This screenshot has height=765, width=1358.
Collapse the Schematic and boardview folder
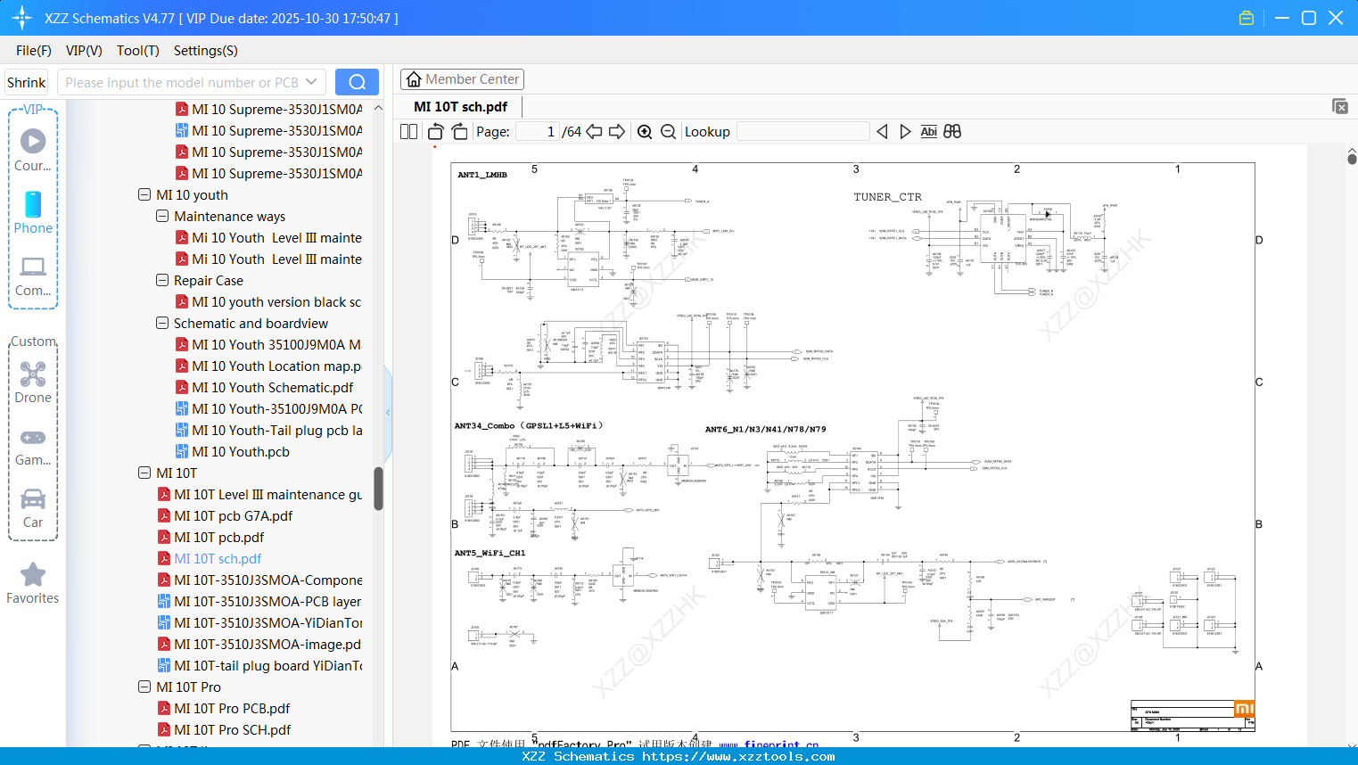(x=162, y=323)
